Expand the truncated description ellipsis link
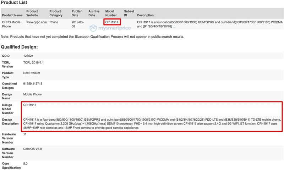 (x=174, y=26)
